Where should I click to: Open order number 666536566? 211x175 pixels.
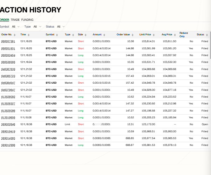[8, 62]
